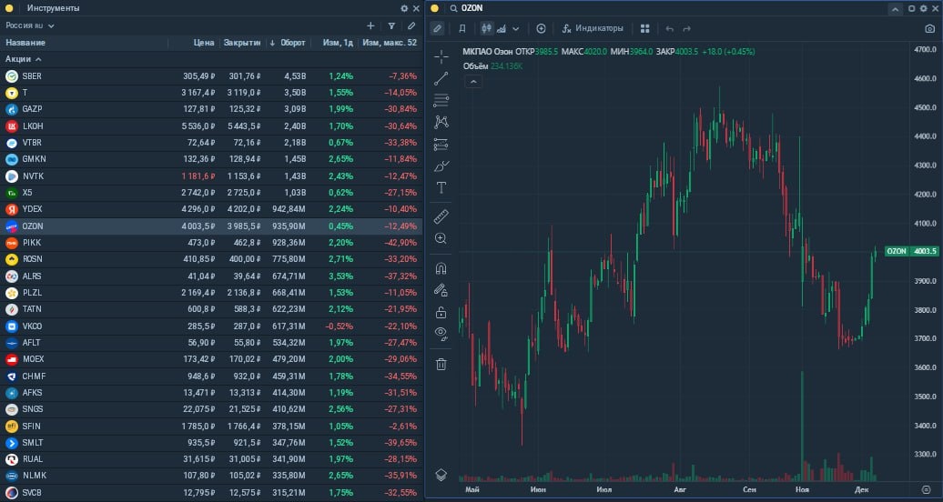Collapse the chart legend arrow
The height and width of the screenshot is (502, 943).
pyautogui.click(x=473, y=81)
